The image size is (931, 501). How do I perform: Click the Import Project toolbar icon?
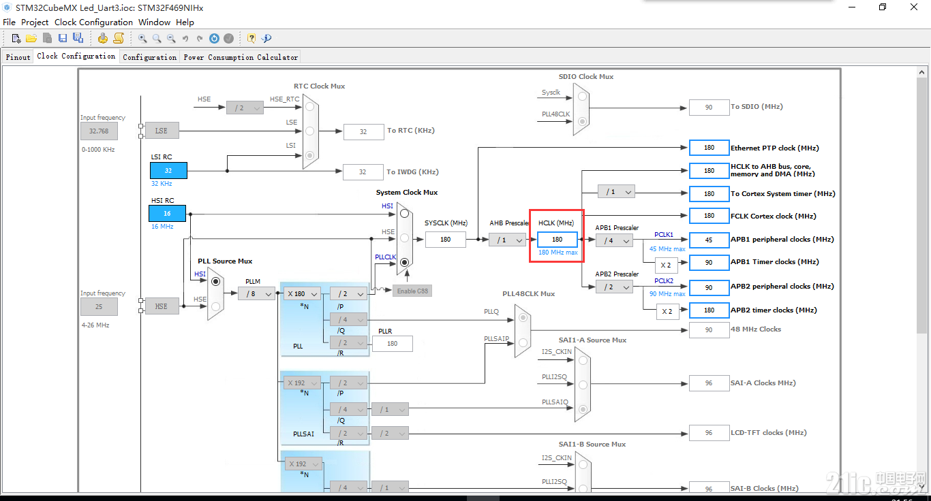click(x=47, y=38)
